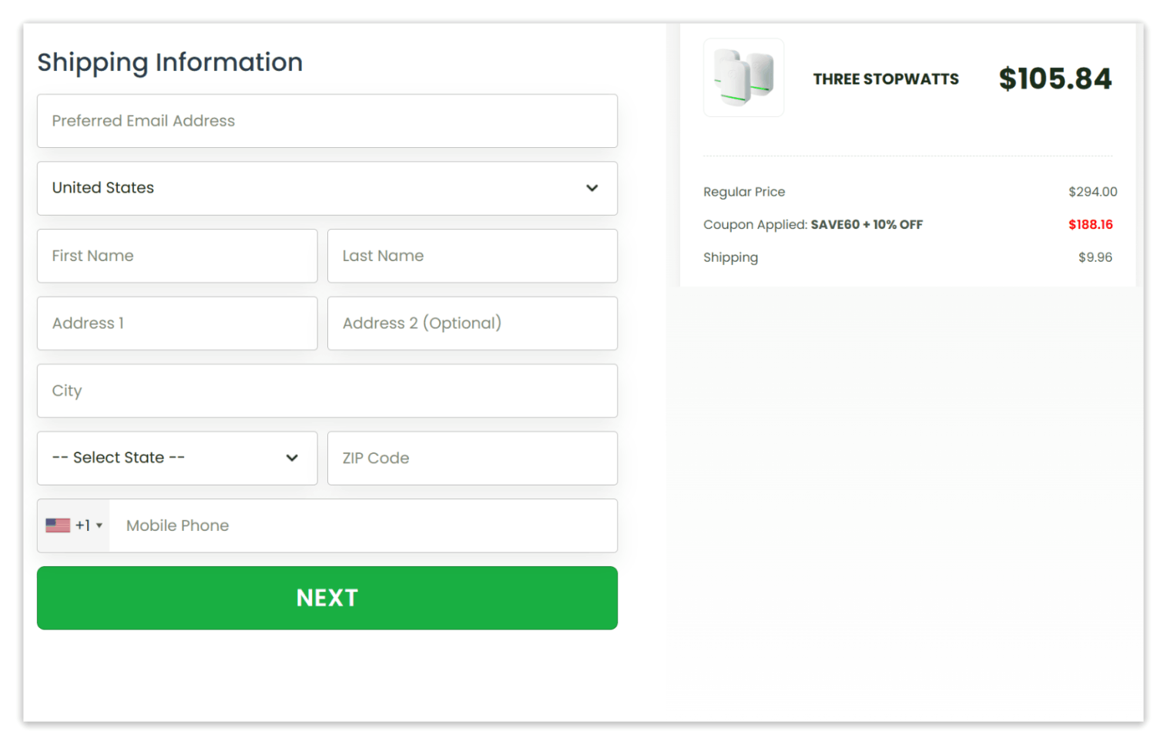The image size is (1167, 745).
Task: Open the US flag +1 country code selector
Action: tap(74, 525)
